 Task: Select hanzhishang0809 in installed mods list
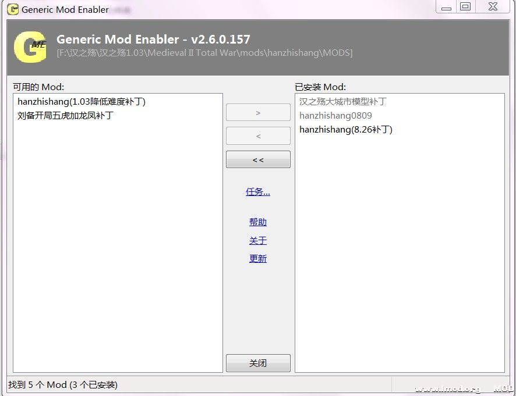[x=335, y=116]
